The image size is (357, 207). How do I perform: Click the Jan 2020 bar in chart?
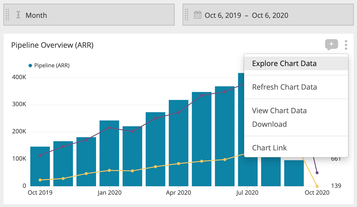109,153
